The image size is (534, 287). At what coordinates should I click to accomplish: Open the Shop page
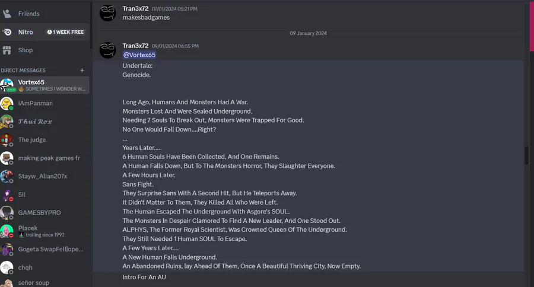25,50
